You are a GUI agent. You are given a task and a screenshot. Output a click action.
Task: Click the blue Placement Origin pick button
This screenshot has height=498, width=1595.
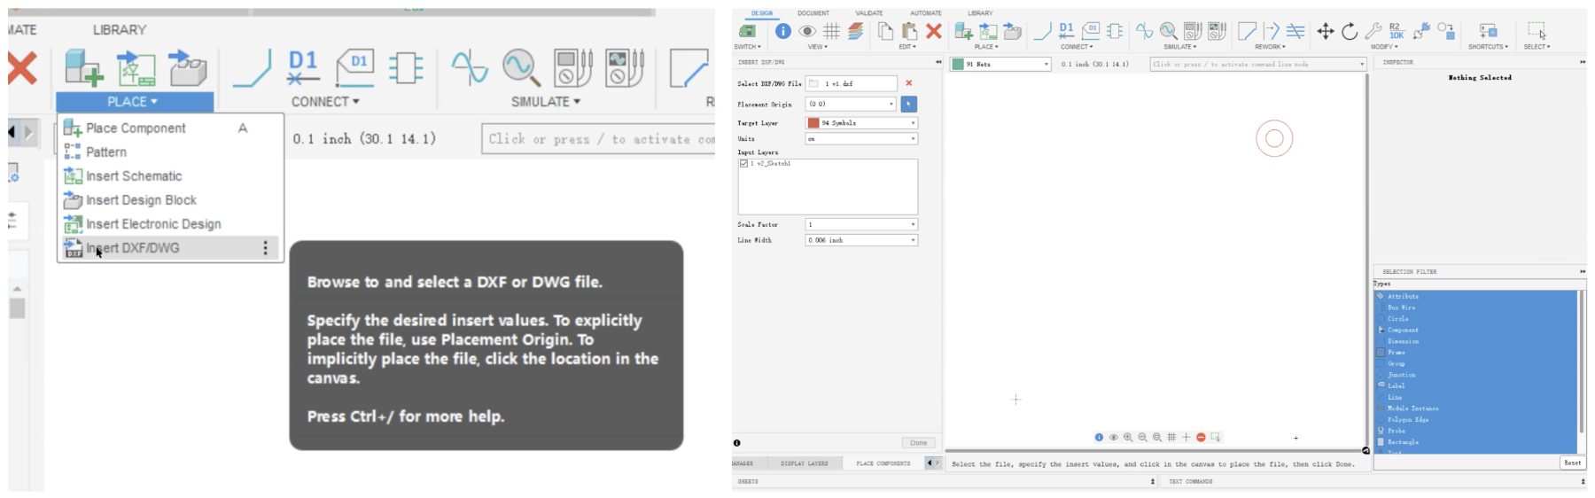[908, 104]
